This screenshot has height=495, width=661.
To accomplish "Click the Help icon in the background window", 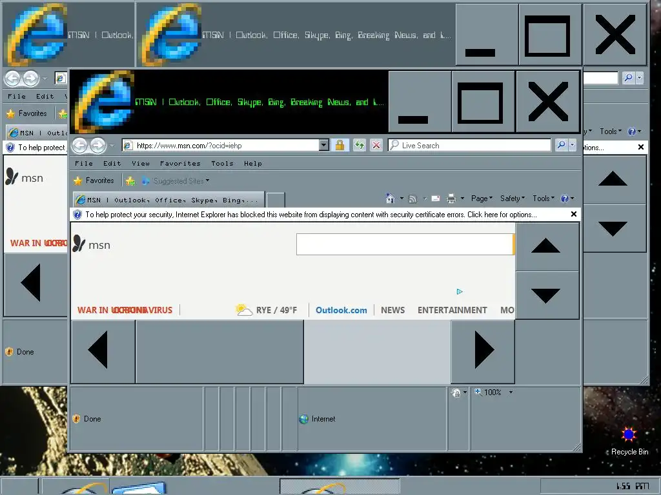I will pyautogui.click(x=632, y=131).
